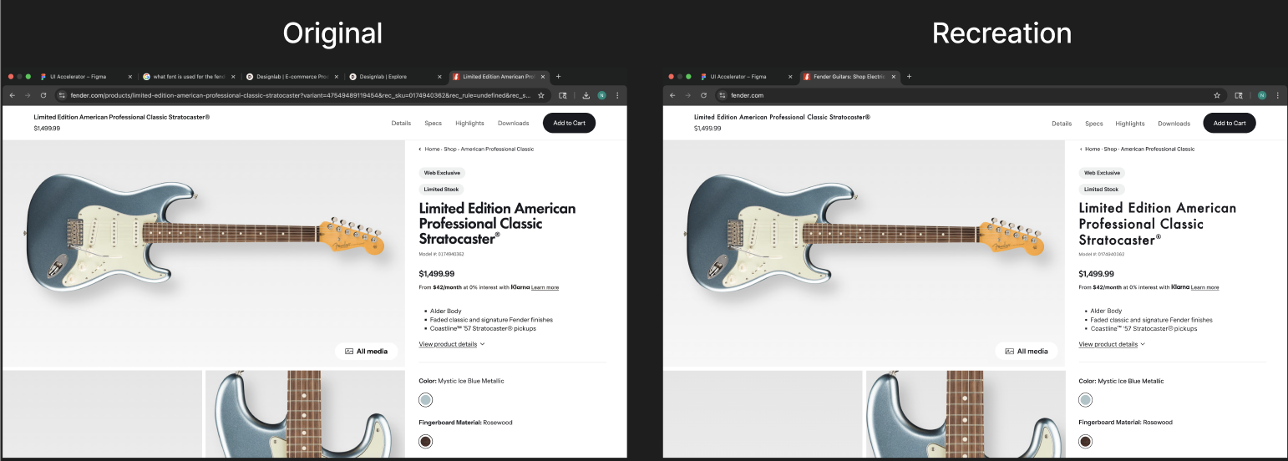The height and width of the screenshot is (461, 1288).
Task: Jump to Downloads section in Recreation page
Action: [x=1174, y=123]
